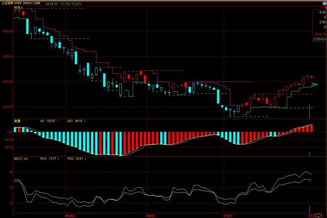Select the 能量 energy panel label
The height and width of the screenshot is (218, 327).
click(17, 121)
